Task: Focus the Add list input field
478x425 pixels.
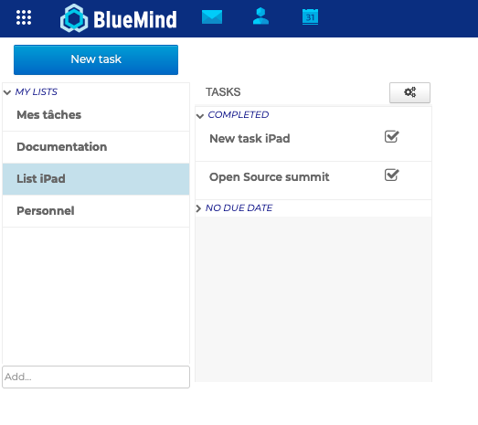Action: click(96, 377)
